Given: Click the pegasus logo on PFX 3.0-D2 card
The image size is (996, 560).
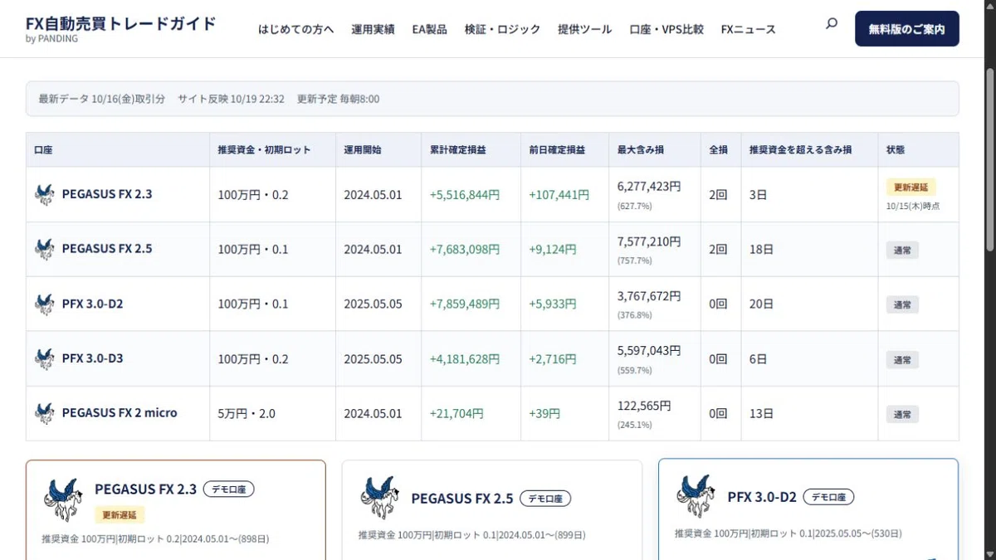Looking at the screenshot, I should coord(696,496).
